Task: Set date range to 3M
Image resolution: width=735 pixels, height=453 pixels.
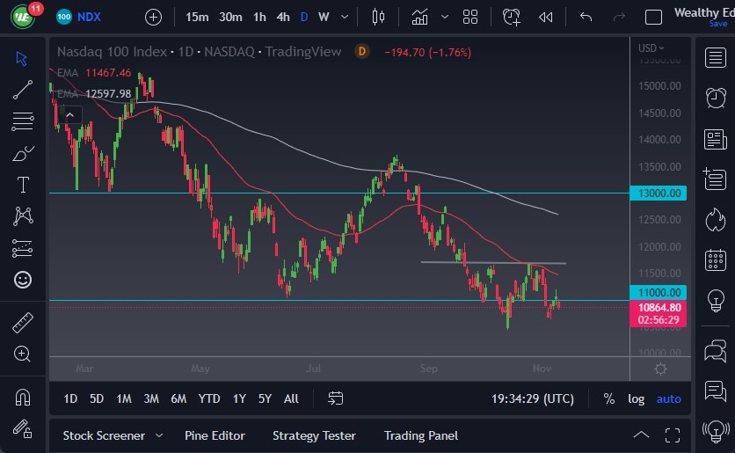Action: (x=151, y=398)
